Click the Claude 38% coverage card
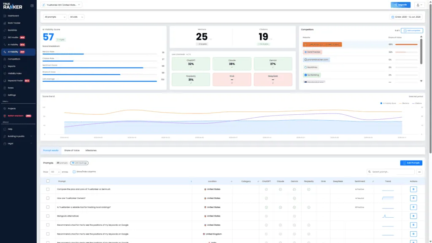The image size is (432, 243). pos(232,64)
